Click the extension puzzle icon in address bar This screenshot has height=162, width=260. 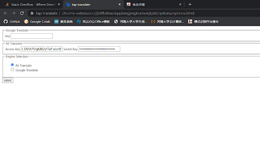tap(32, 13)
